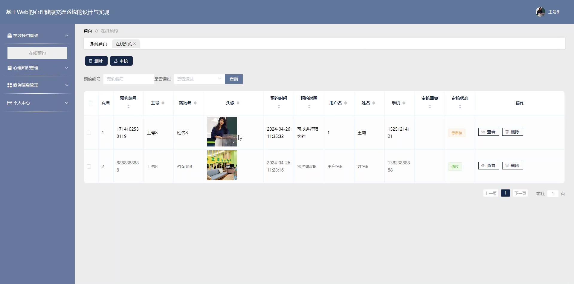Screen dimensions: 574x284
Task: Click the cell 2024-04-26 11:35:32
Action: click(x=279, y=133)
